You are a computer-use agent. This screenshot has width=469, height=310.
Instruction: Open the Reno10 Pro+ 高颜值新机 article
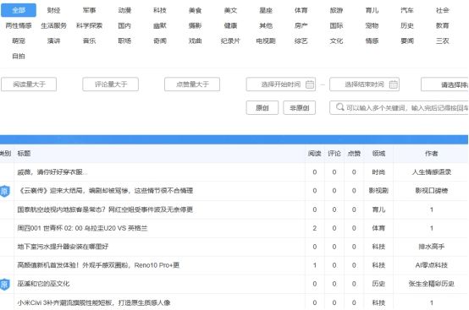pos(98,265)
